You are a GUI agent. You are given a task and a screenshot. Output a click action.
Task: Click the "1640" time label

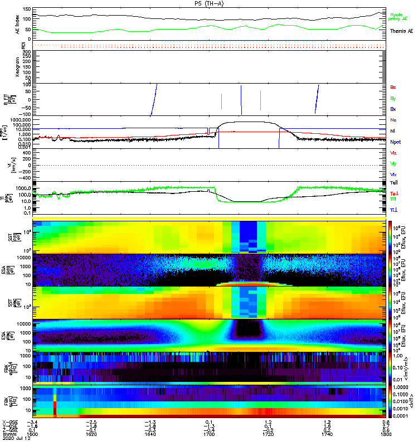pyautogui.click(x=150, y=434)
